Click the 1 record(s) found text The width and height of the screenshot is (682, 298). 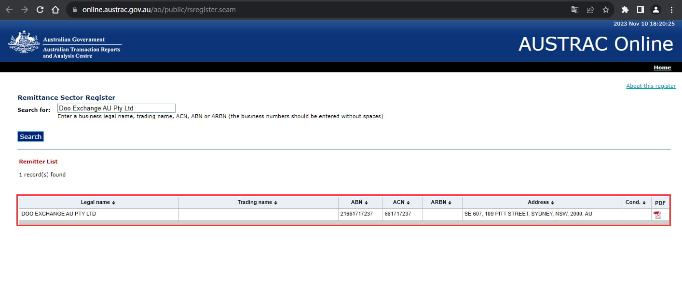(42, 175)
